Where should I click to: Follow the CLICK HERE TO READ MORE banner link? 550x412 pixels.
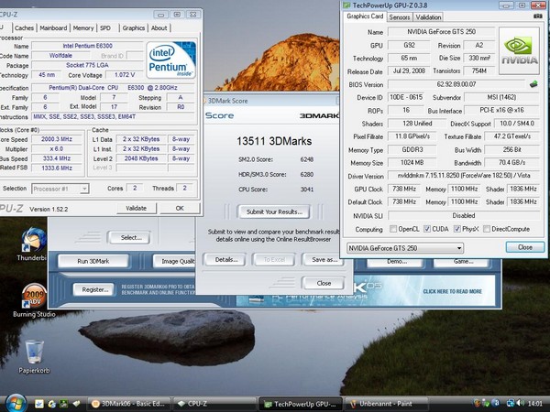click(453, 291)
